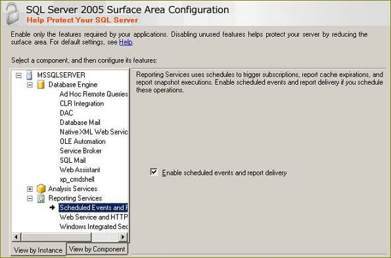Select the Web Assistant item
391x258 pixels.
tap(80, 169)
